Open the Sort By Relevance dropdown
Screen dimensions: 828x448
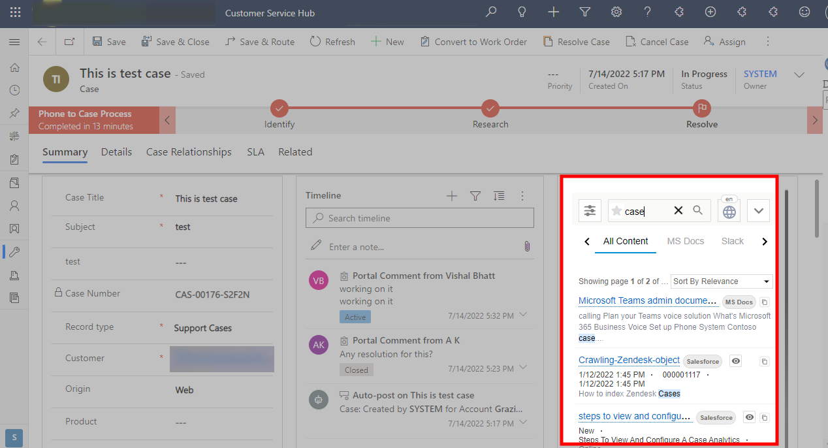pos(721,281)
